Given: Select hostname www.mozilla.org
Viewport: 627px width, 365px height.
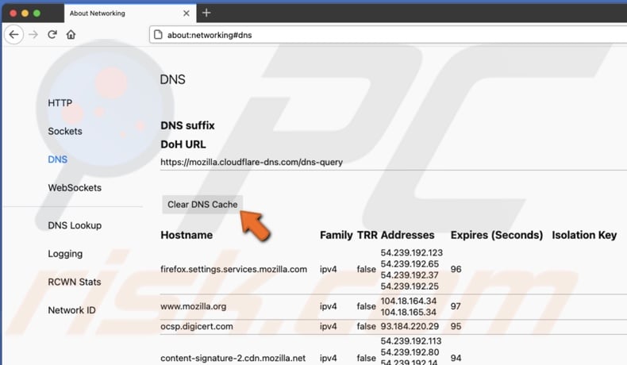Looking at the screenshot, I should [x=193, y=306].
